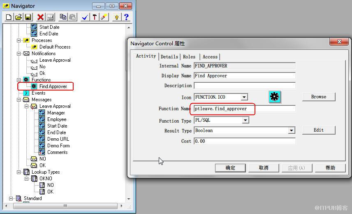Click the Open folder toolbar icon
The height and width of the screenshot is (214, 352).
19,17
